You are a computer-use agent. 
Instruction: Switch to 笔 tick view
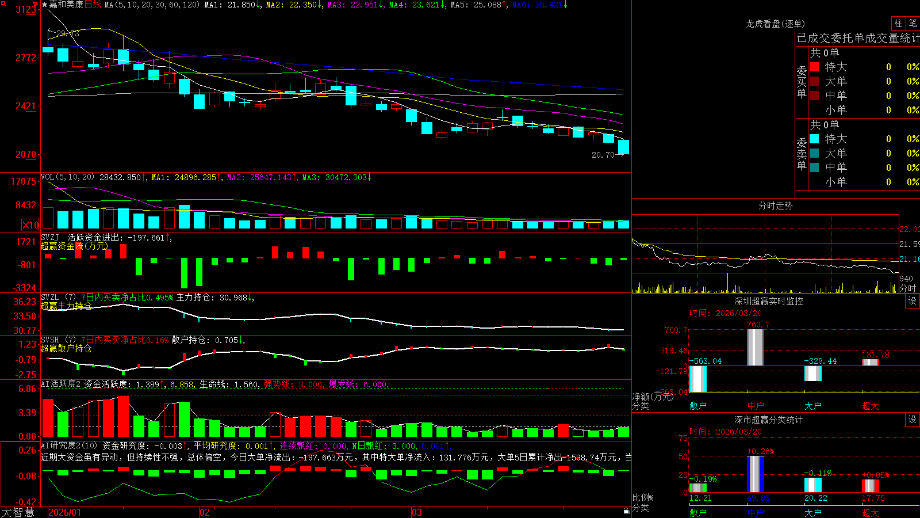click(x=913, y=24)
